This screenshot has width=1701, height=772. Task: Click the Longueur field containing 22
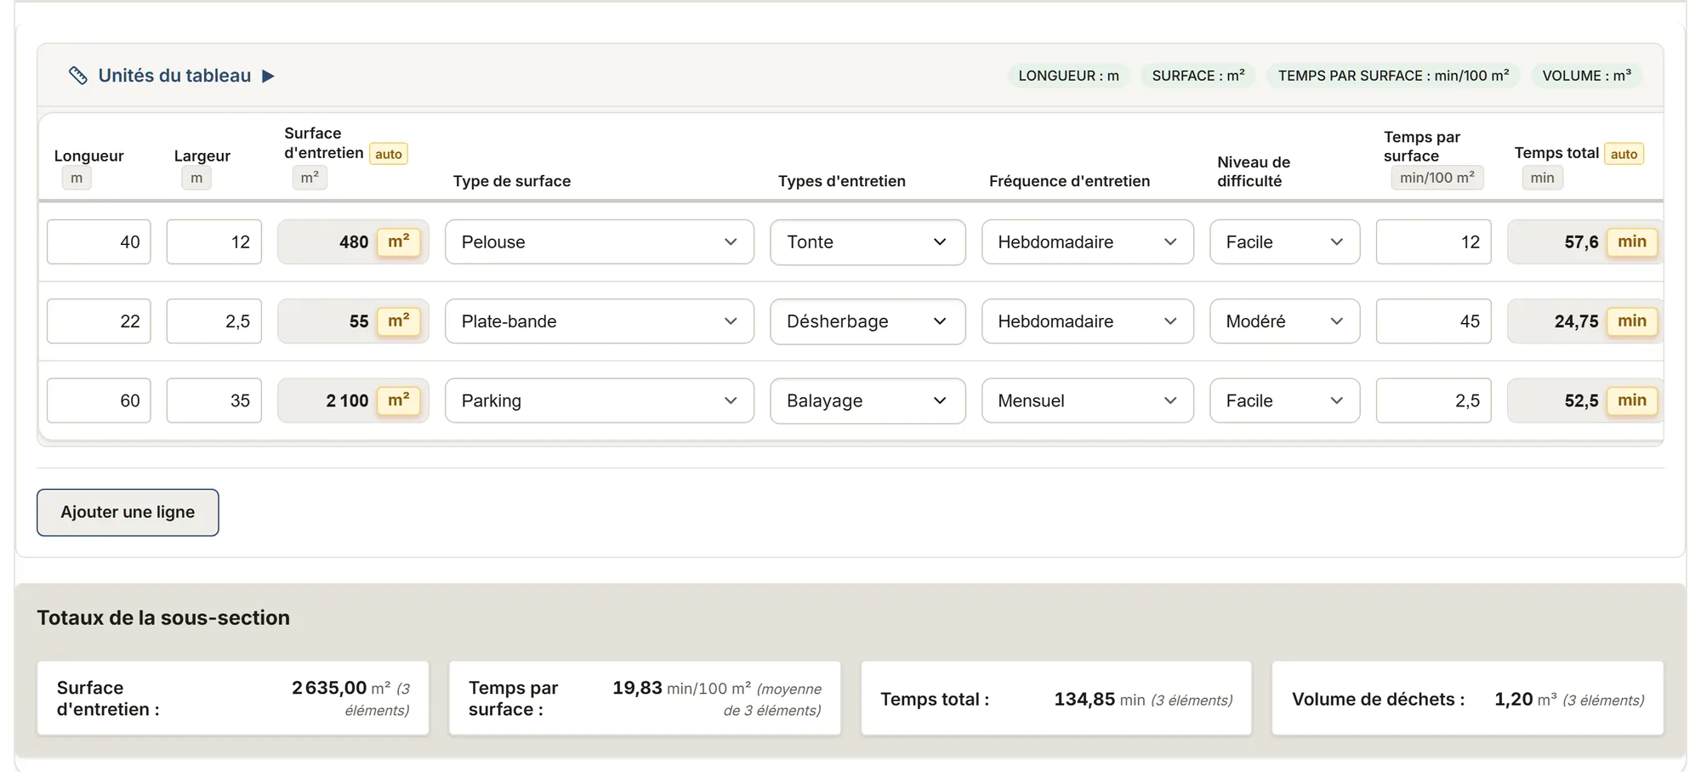(99, 321)
